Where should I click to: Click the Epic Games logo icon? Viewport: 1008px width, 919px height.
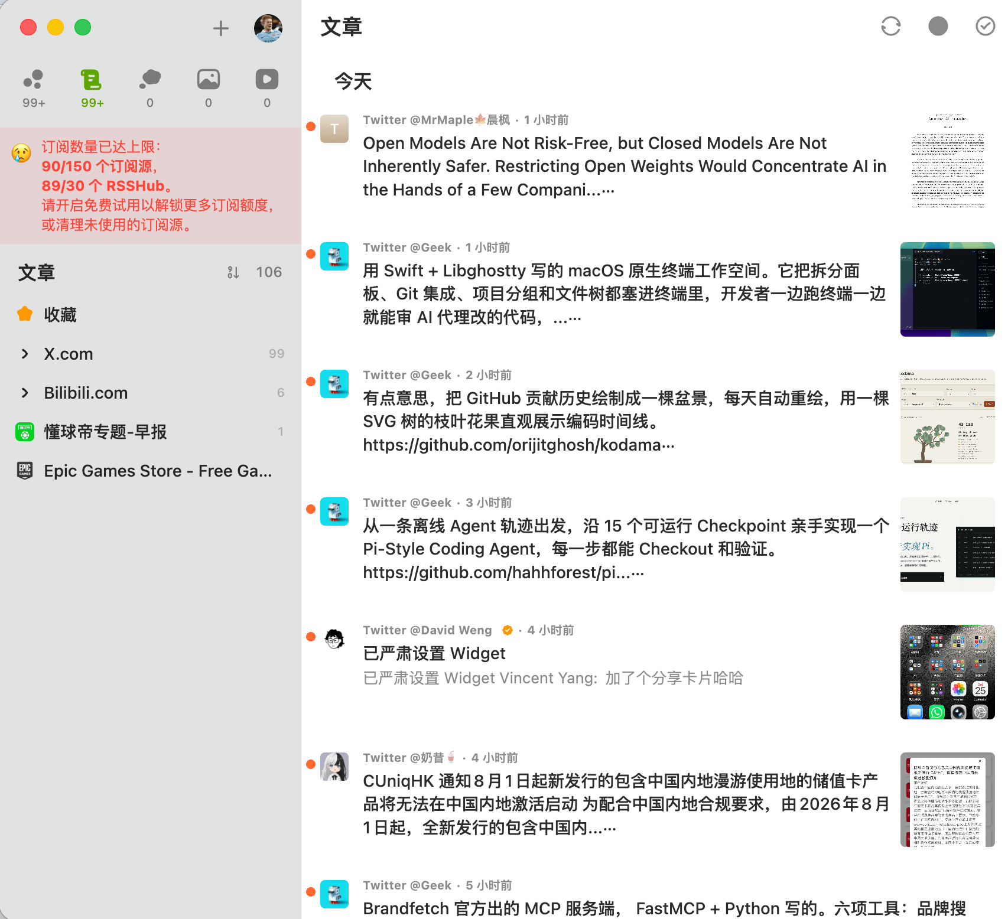click(x=25, y=471)
